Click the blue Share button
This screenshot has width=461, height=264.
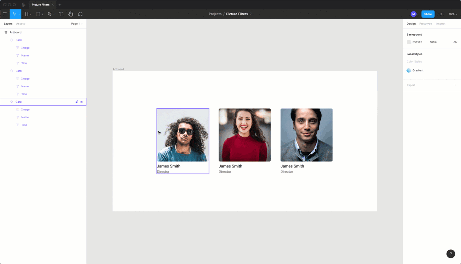[428, 14]
